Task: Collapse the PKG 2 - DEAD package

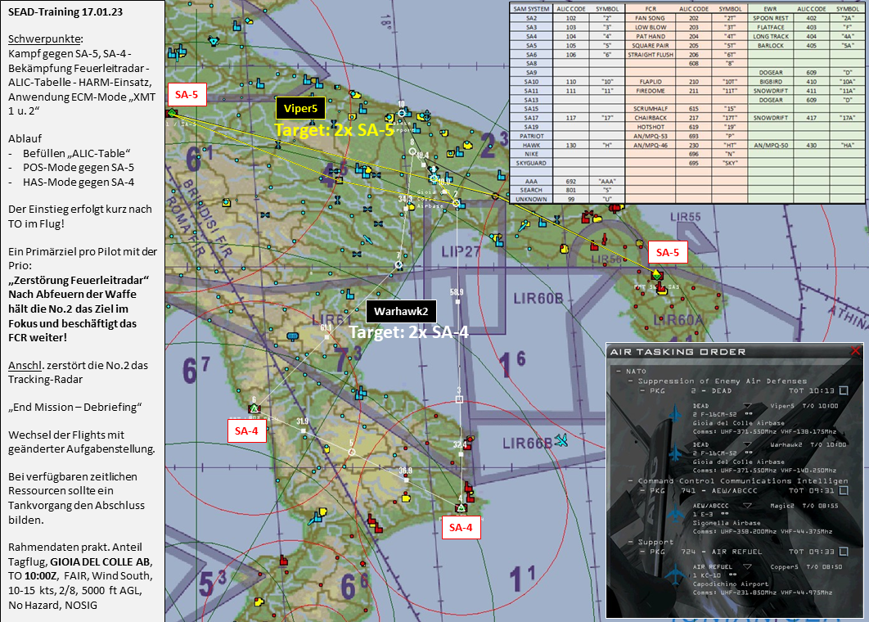Action: point(642,391)
